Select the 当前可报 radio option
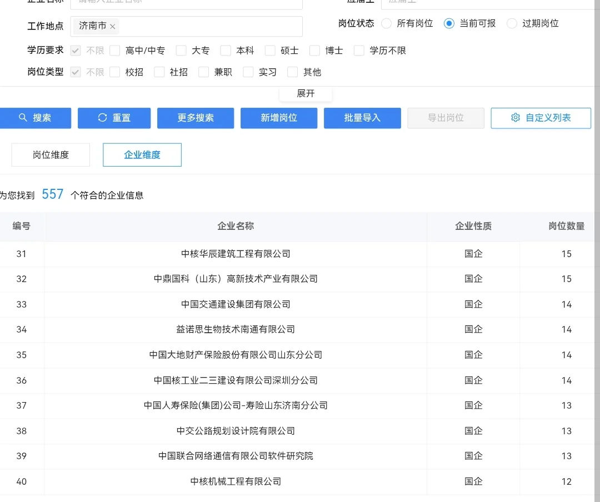This screenshot has height=502, width=600. click(x=449, y=23)
